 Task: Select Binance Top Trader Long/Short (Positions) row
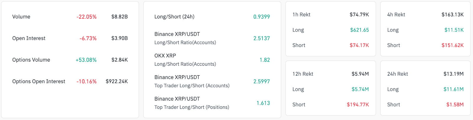tap(192, 103)
